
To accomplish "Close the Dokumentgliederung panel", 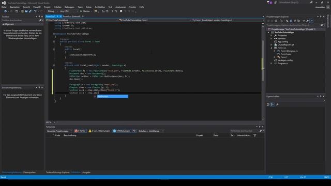I will (x=42, y=87).
